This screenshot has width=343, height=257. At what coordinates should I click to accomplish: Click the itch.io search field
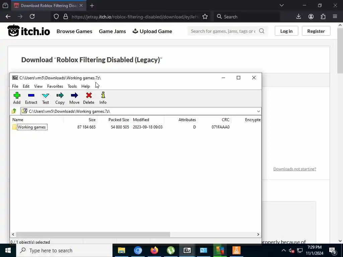point(223,31)
